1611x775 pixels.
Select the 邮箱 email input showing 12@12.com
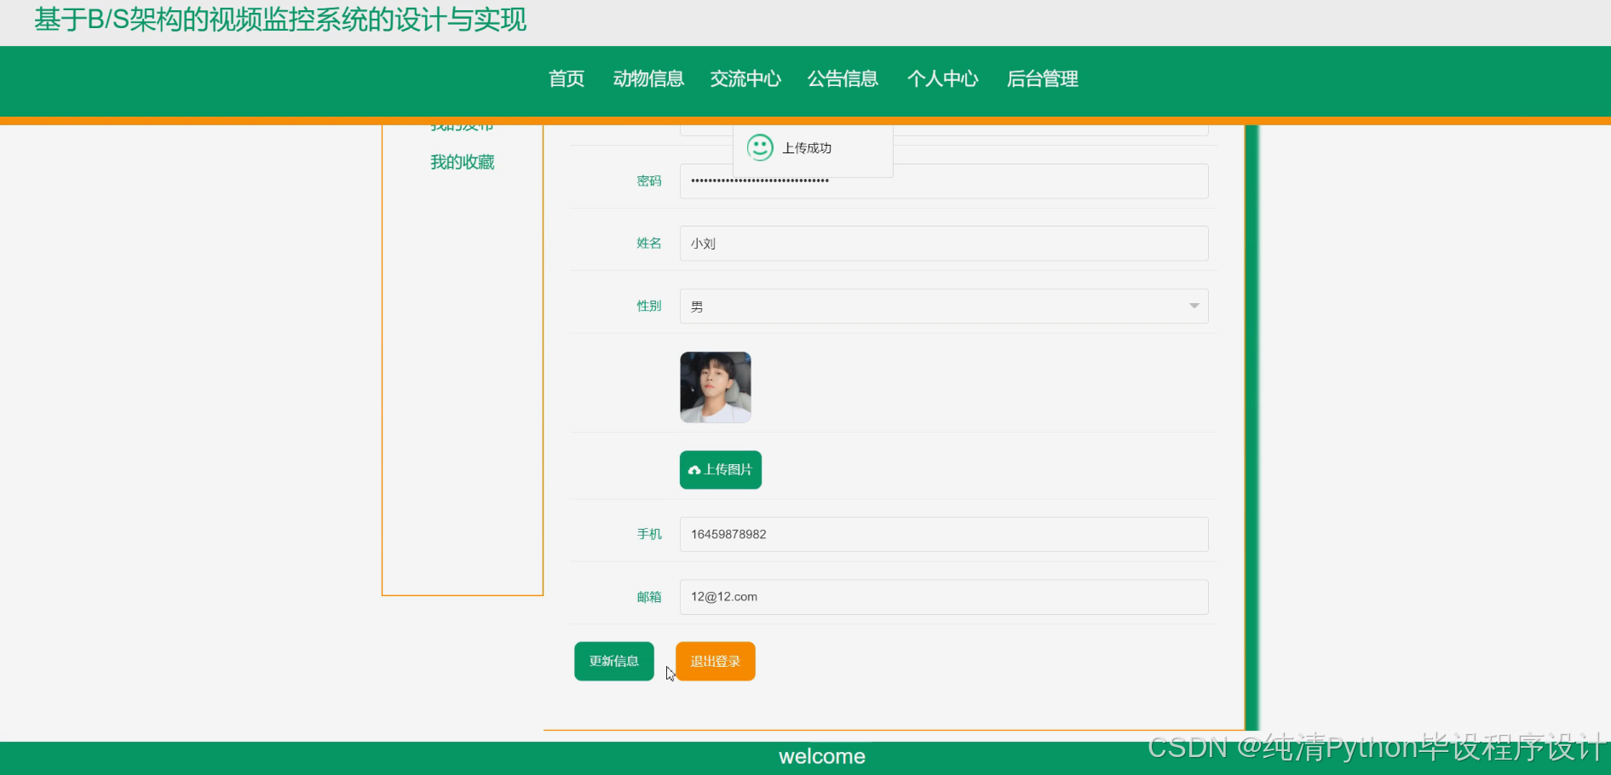click(x=943, y=596)
